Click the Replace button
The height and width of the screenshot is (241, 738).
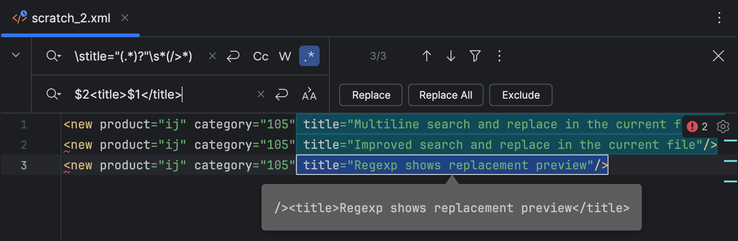[371, 95]
